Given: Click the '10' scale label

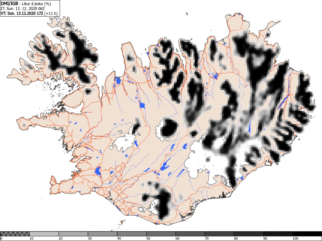Looking at the screenshot, I should click(x=32, y=238).
